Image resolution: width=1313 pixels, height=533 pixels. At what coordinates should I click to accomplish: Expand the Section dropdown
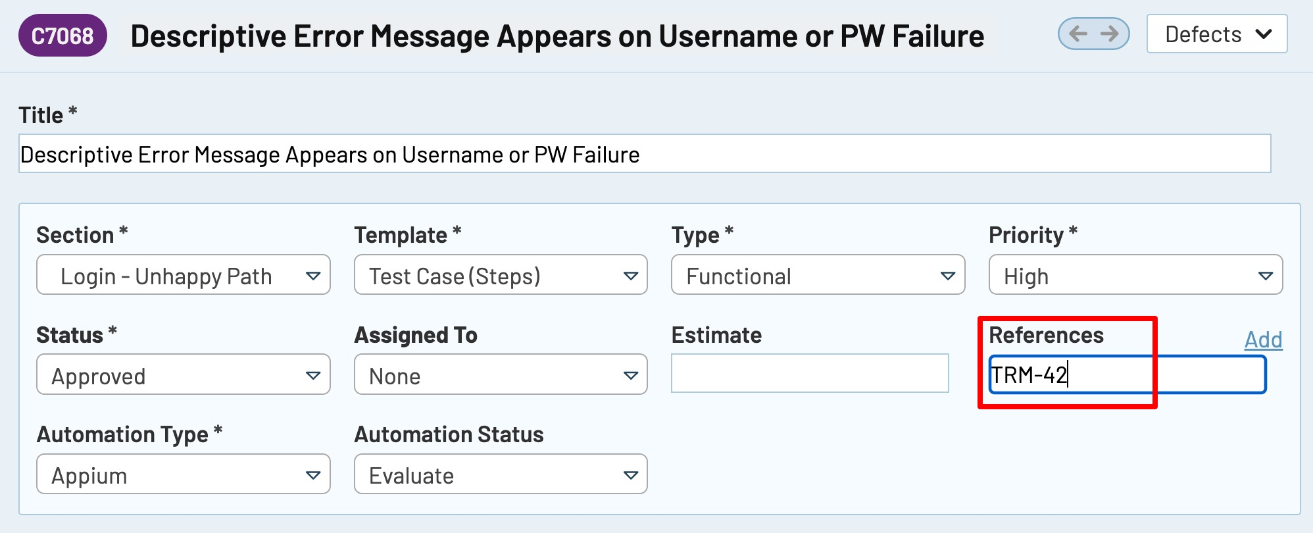pos(183,275)
